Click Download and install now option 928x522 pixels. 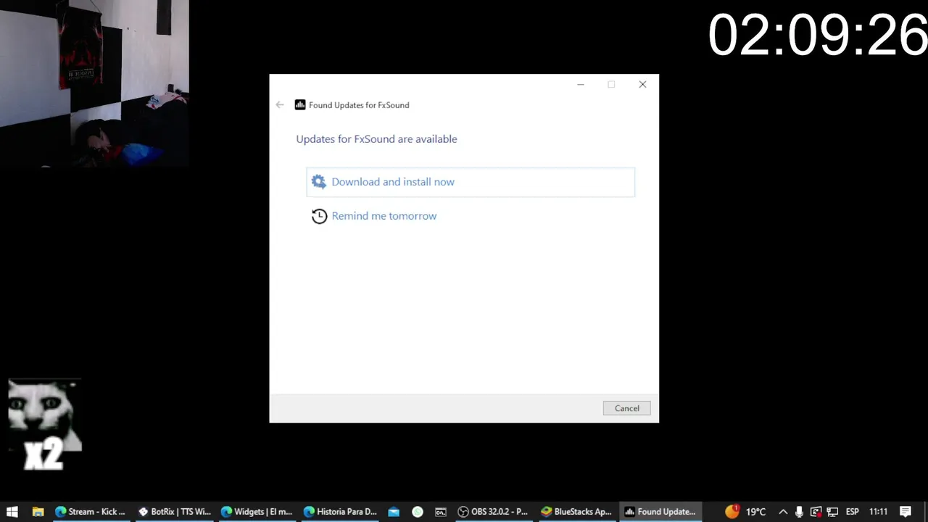click(x=471, y=182)
